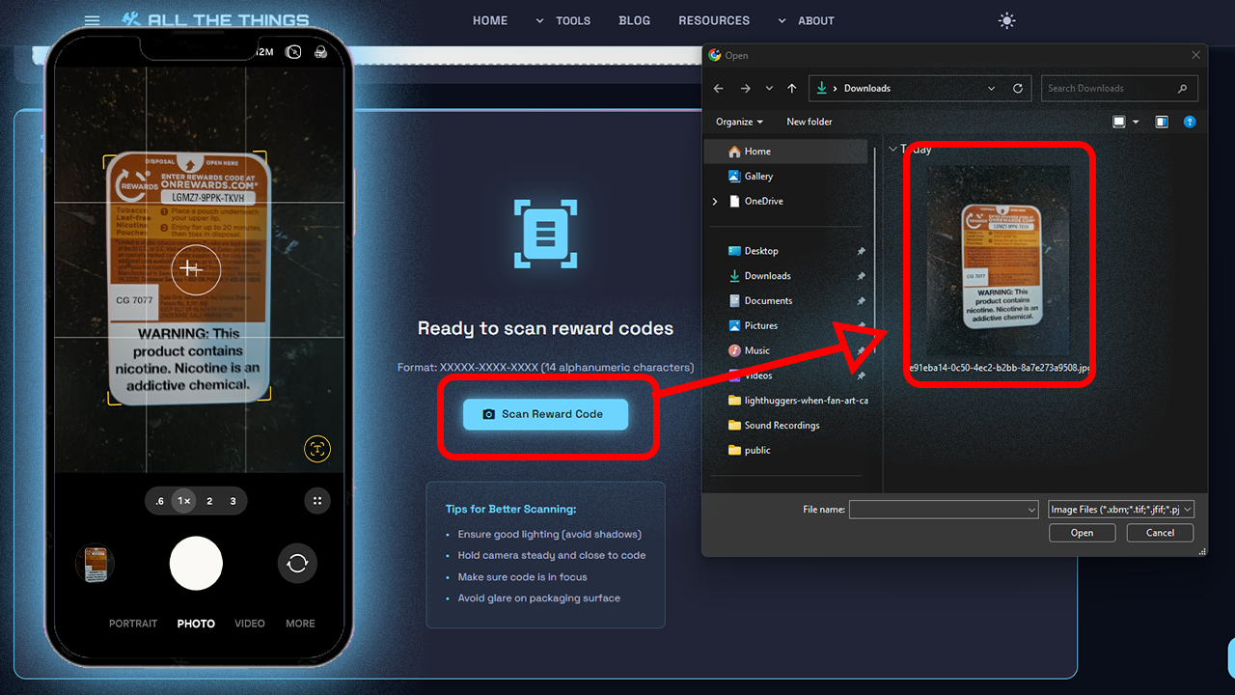Click the Refresh icon in file dialog

[x=1017, y=88]
